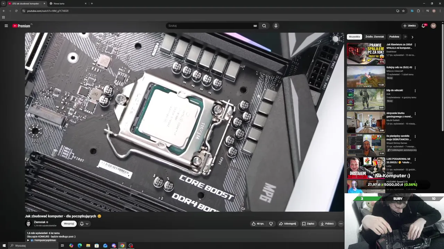Click the Wesprzyj button

click(69, 224)
